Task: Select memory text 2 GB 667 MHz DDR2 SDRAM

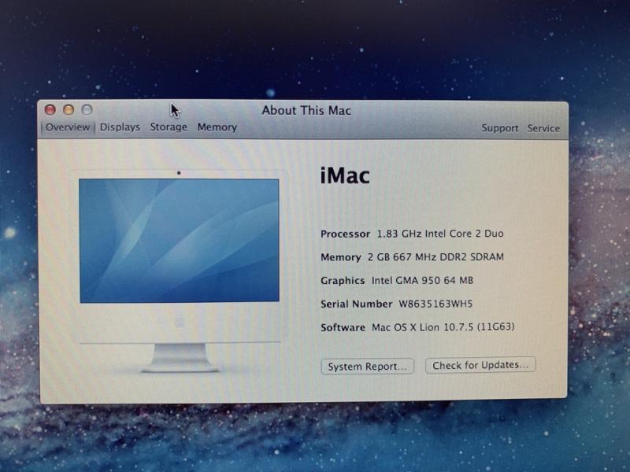Action: 435,257
